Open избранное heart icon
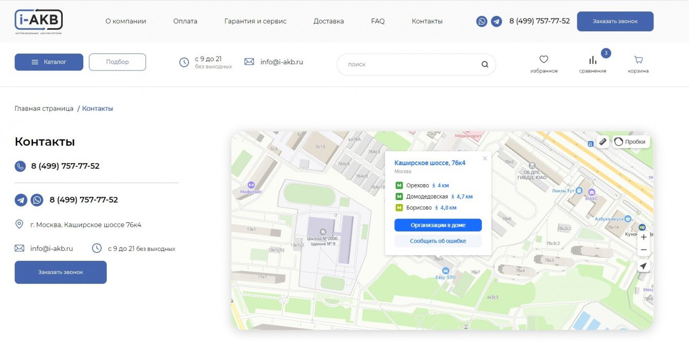 point(544,59)
